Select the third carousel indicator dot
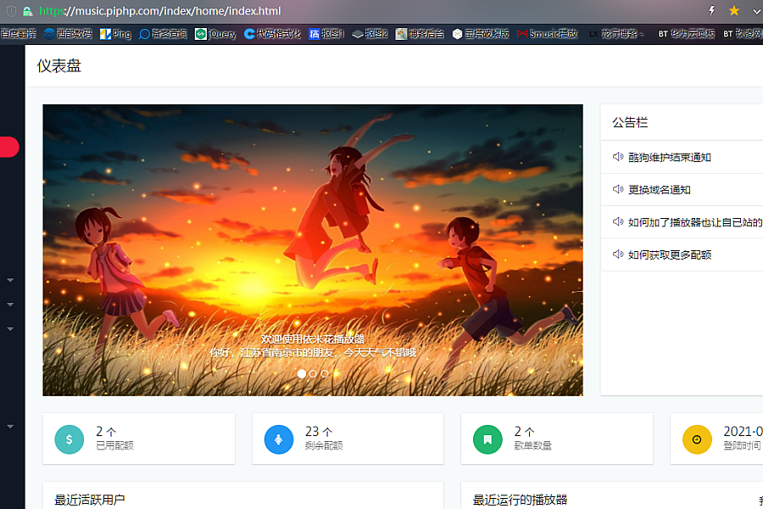The height and width of the screenshot is (509, 763). (x=325, y=373)
